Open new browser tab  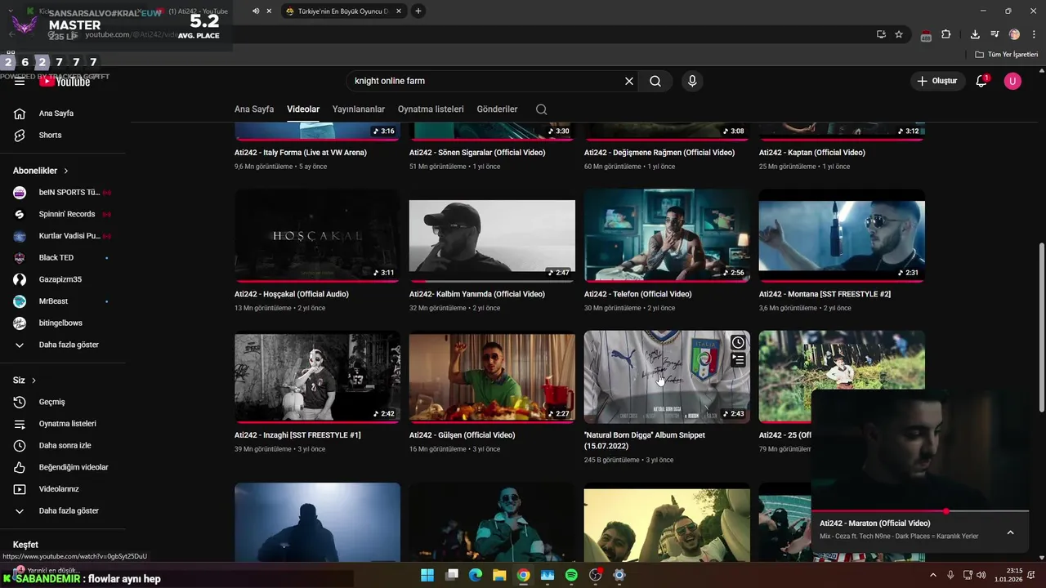[x=418, y=11]
